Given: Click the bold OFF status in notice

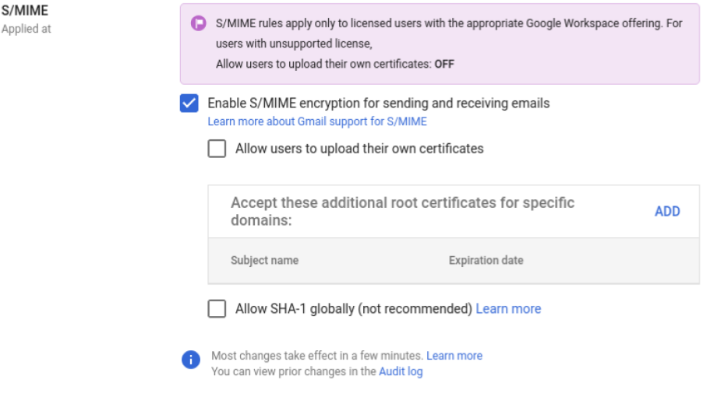Looking at the screenshot, I should click(444, 64).
